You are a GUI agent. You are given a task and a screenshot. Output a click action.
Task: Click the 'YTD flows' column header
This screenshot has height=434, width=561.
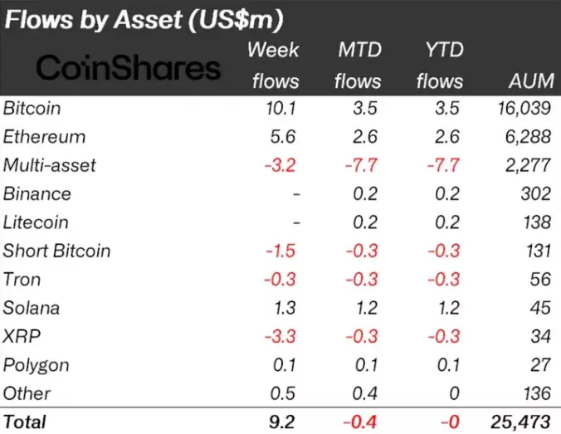pyautogui.click(x=441, y=65)
